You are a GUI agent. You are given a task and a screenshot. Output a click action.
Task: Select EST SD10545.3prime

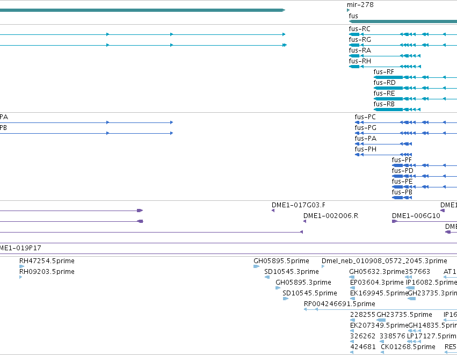coord(292,272)
